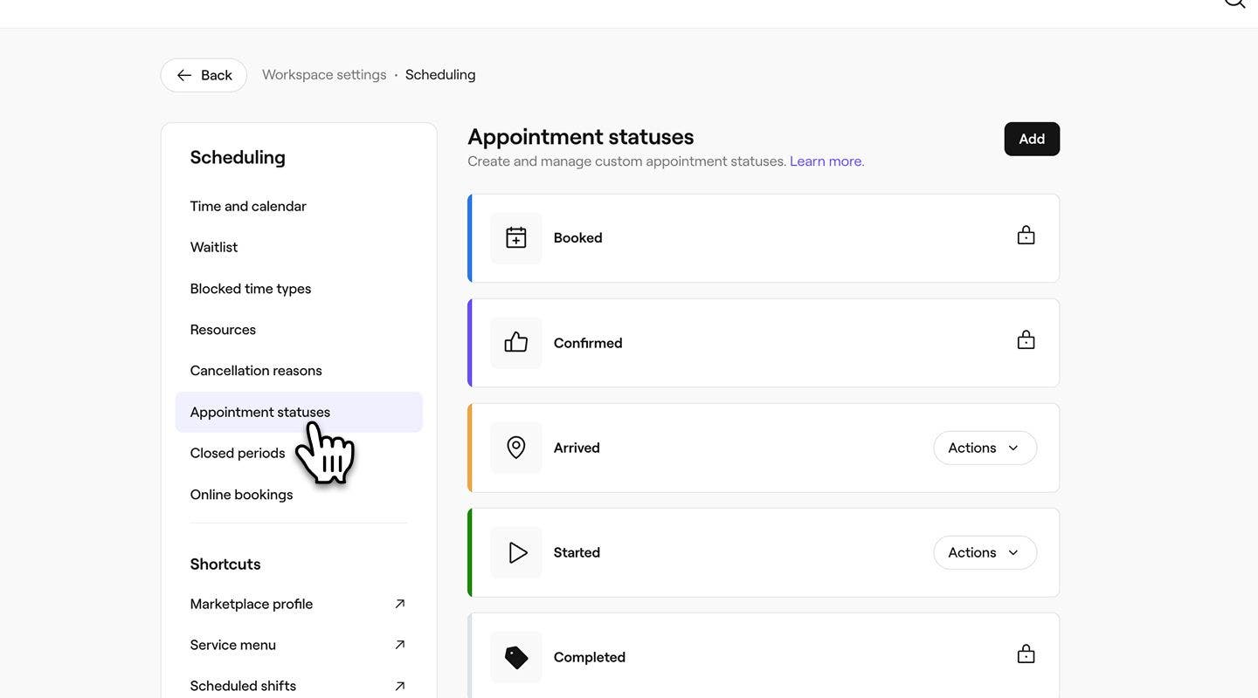Click the lock icon on Confirmed status
This screenshot has height=698, width=1258.
point(1026,340)
